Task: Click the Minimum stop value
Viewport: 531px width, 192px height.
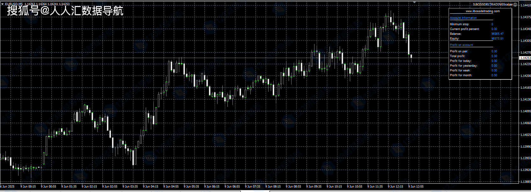Action: pyautogui.click(x=492, y=24)
